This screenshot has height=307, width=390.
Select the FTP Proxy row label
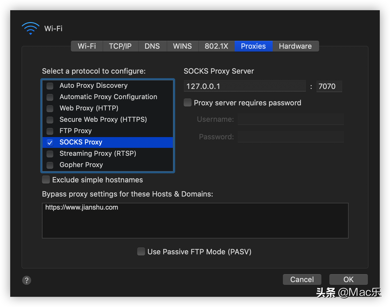[76, 131]
